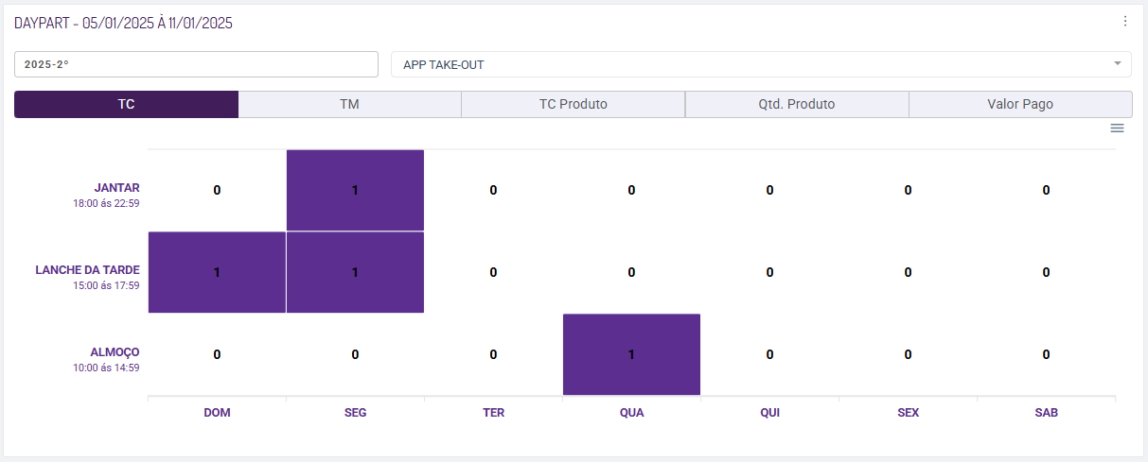Click the JANTAR row label
The height and width of the screenshot is (462, 1148).
pyautogui.click(x=116, y=188)
